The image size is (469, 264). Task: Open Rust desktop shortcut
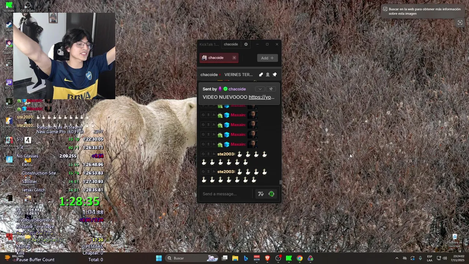9,238
